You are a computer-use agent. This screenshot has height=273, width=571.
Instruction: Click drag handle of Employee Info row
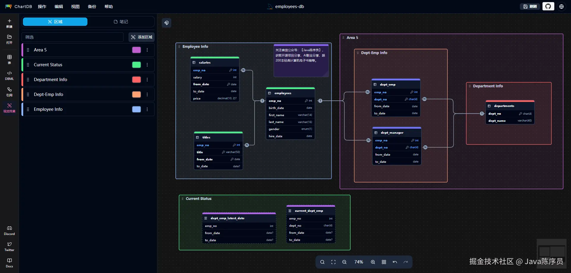pos(28,109)
